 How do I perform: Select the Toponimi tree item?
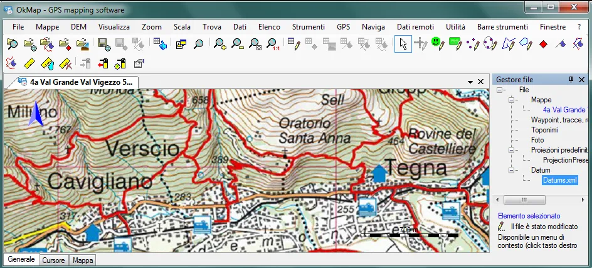point(544,130)
